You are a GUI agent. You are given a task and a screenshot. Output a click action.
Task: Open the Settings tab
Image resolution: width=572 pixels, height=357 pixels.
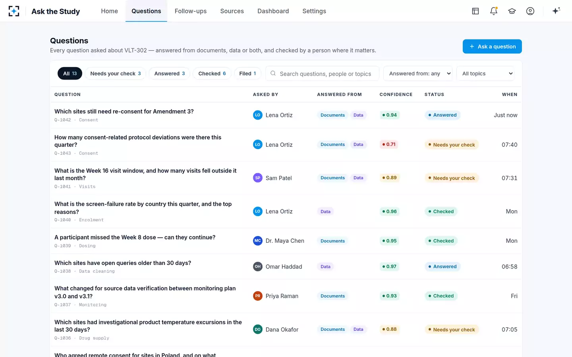pyautogui.click(x=314, y=11)
